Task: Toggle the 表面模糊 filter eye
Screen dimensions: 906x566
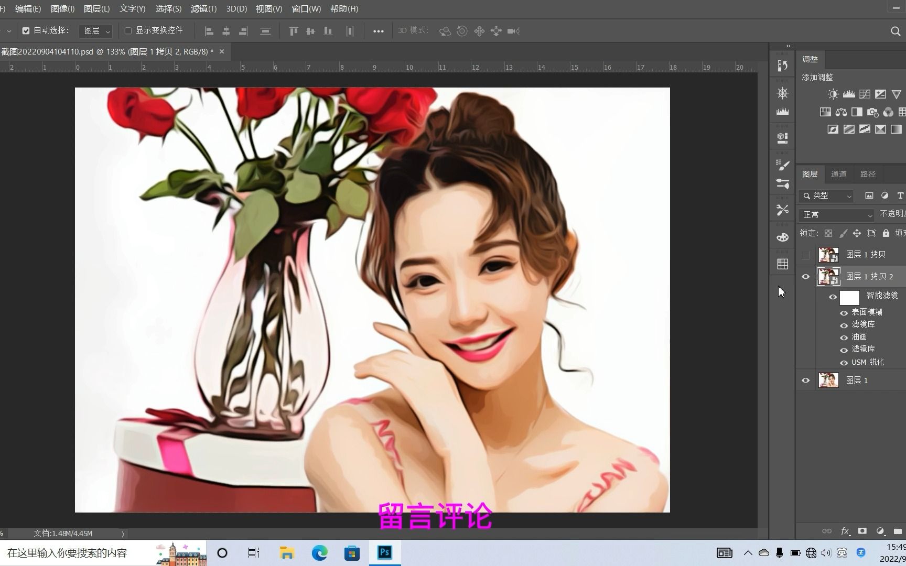Action: point(844,313)
